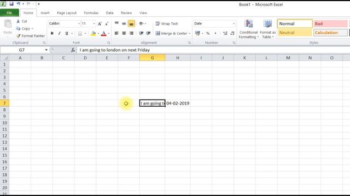This screenshot has height=196, width=350.
Task: Click Cut in the Clipboard group
Action: pyautogui.click(x=22, y=21)
